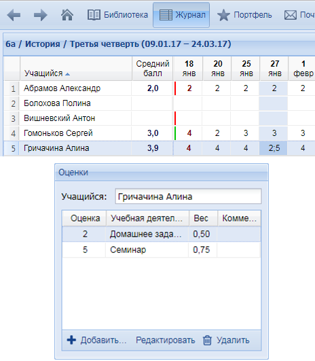Click the Средний балл column header
Screen dimensions: 315x361
[153, 69]
